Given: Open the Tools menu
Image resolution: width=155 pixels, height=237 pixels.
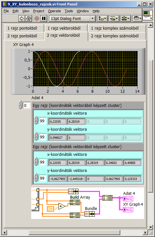Looking at the screenshot, I should point(69,11).
